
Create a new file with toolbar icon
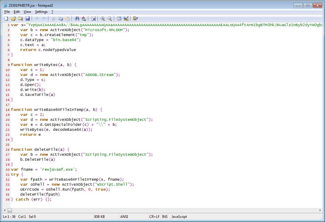click(6, 19)
